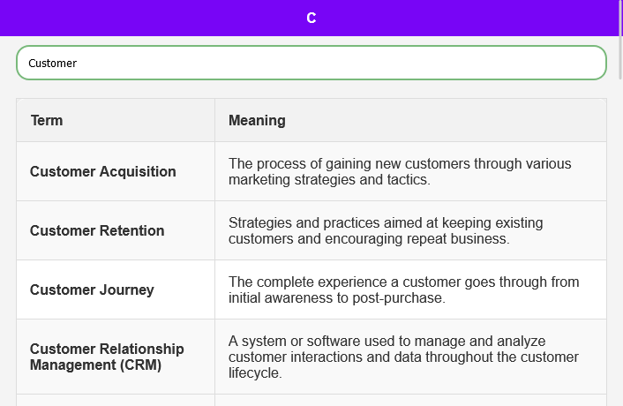The height and width of the screenshot is (406, 623).
Task: Click the word "lifecycle" in CRM definition
Action: 254,373
